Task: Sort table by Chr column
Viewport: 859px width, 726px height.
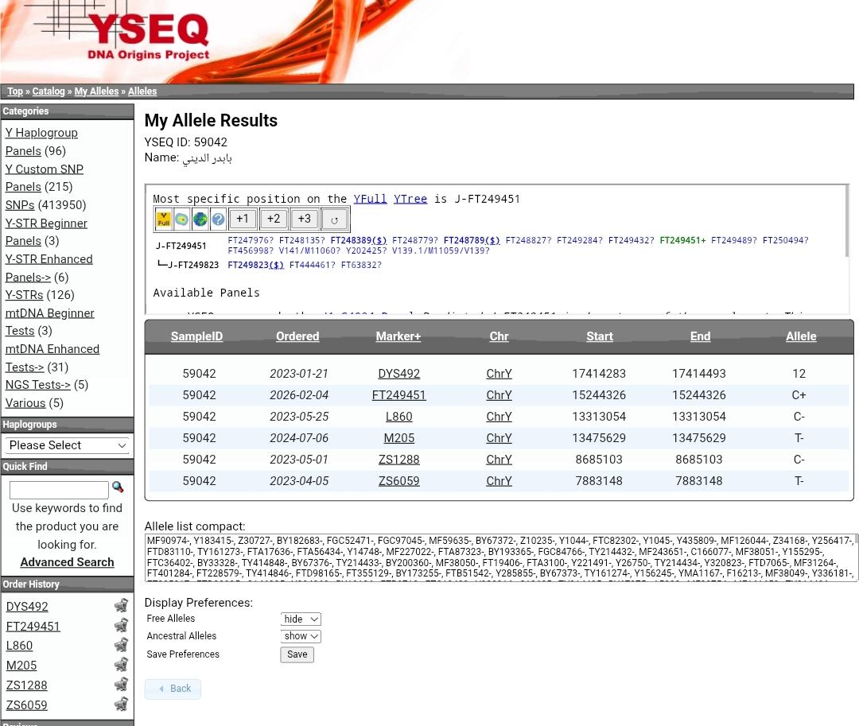Action: coord(499,336)
